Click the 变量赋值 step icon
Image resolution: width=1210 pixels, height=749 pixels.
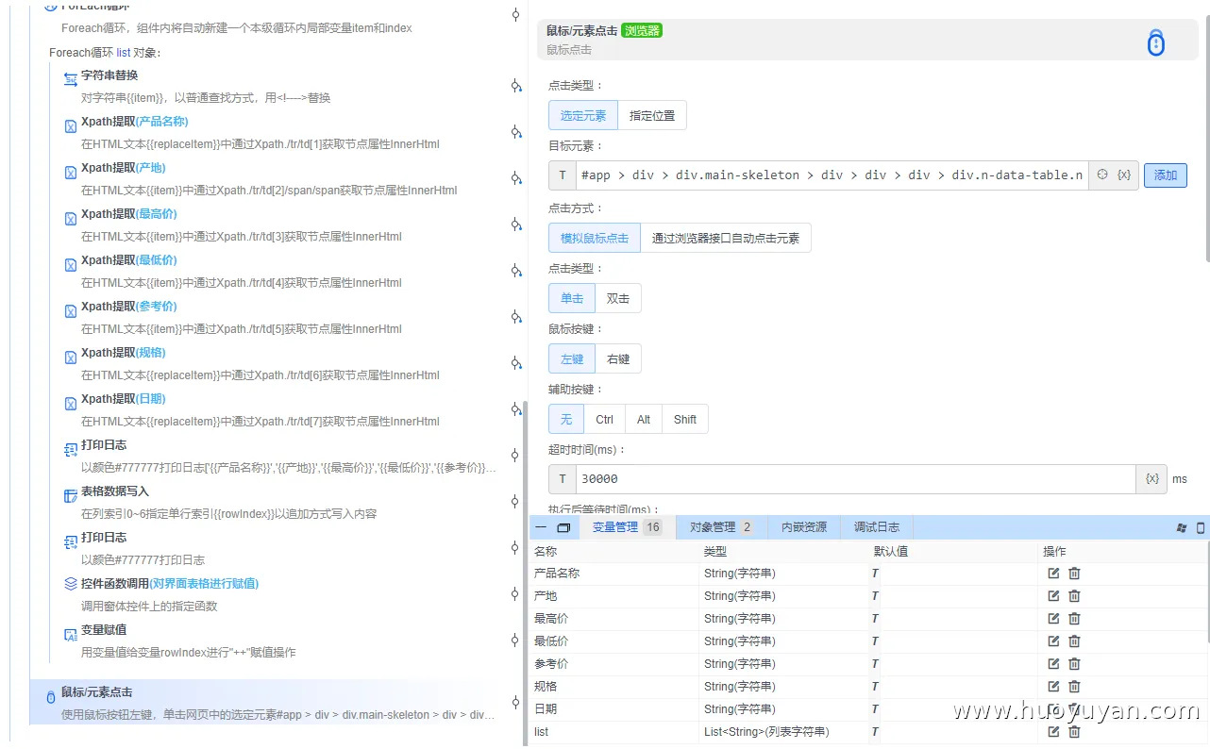pyautogui.click(x=71, y=635)
